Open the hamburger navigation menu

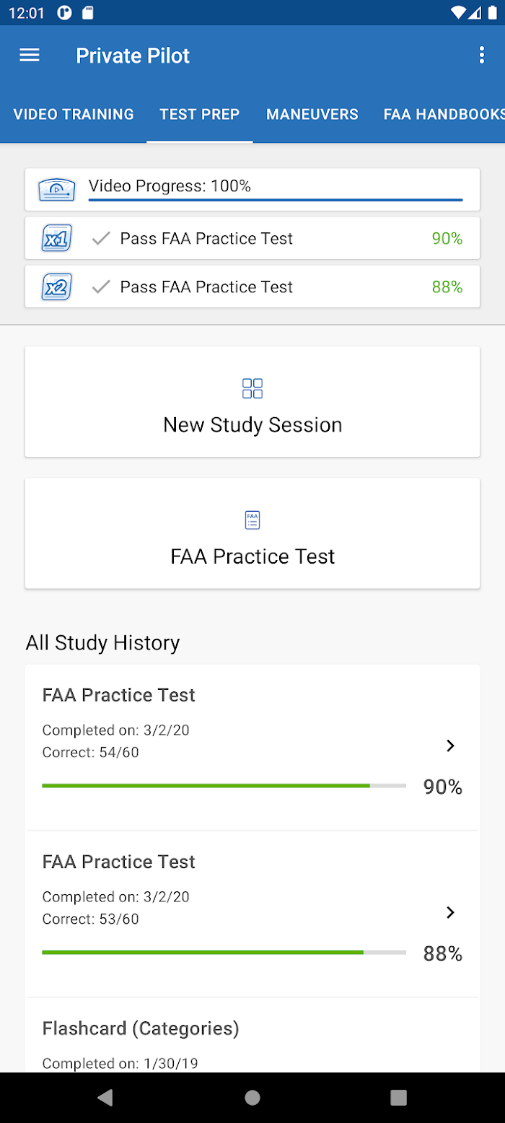(30, 56)
